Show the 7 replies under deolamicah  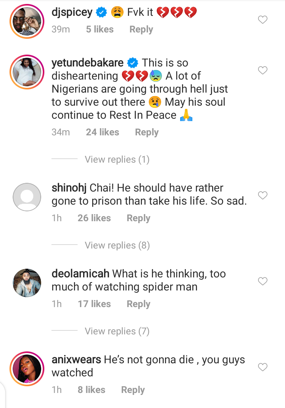117,331
